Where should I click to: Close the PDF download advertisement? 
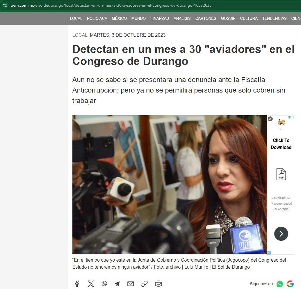pyautogui.click(x=270, y=119)
